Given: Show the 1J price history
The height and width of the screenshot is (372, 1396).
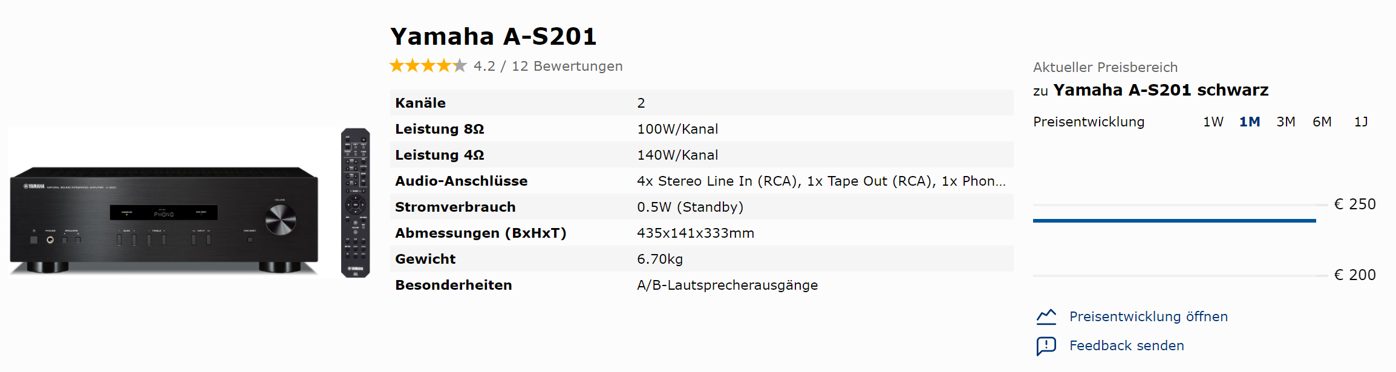Looking at the screenshot, I should click(x=1361, y=122).
